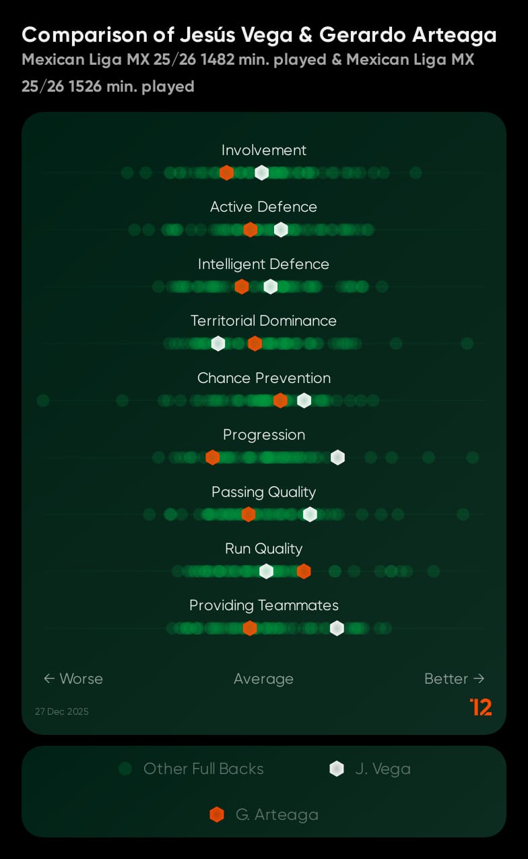Click J. Vega's white hexagon on Involvement row
528x859 pixels.
click(262, 173)
